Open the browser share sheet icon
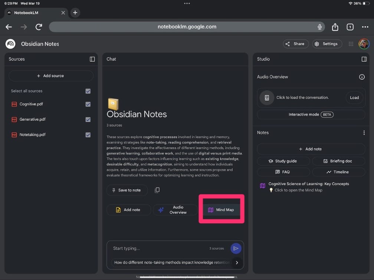This screenshot has width=374, height=280. [335, 27]
